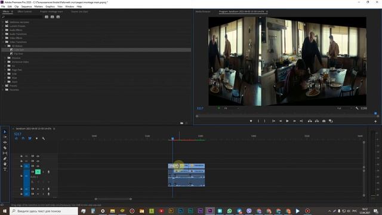Select the Ripple Edit tool
Viewport: 382px width, 215px height.
click(5, 142)
